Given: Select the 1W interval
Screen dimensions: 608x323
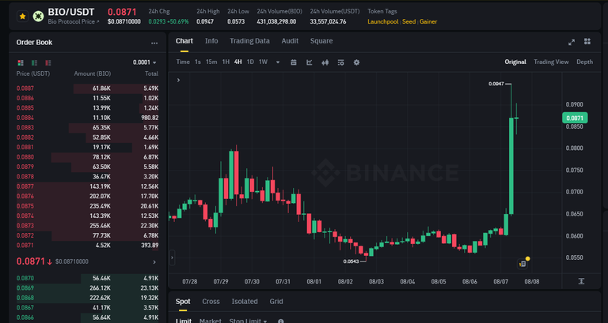Looking at the screenshot, I should [264, 62].
